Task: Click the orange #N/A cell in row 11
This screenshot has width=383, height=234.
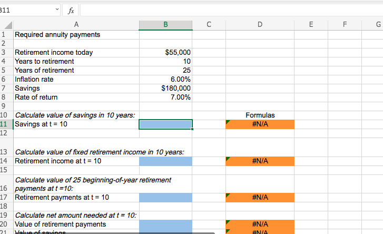Action: (260, 124)
